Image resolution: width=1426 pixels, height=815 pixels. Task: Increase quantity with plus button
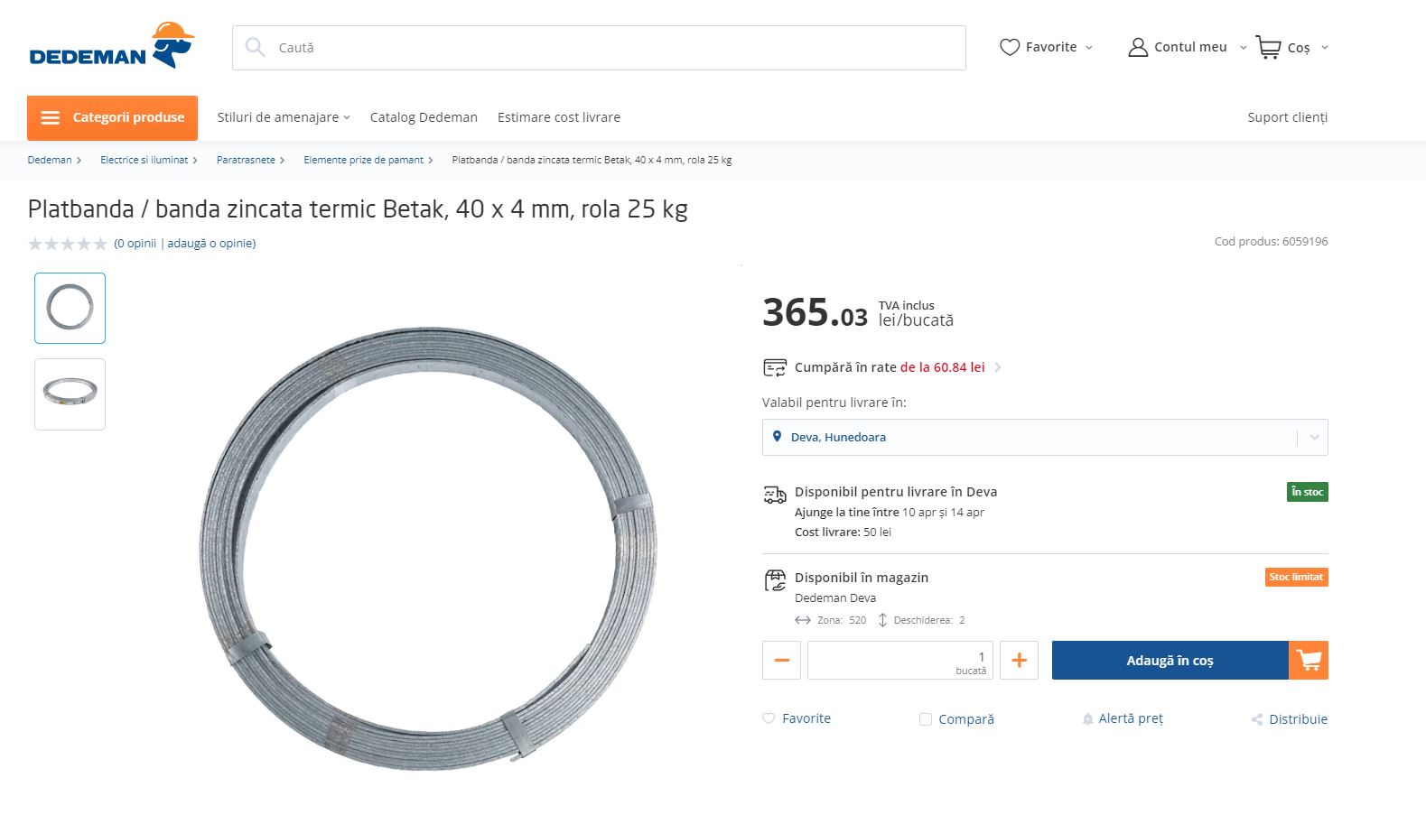[1019, 660]
